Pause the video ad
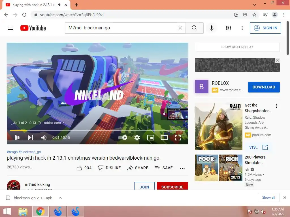The height and width of the screenshot is (217, 290). (x=17, y=138)
